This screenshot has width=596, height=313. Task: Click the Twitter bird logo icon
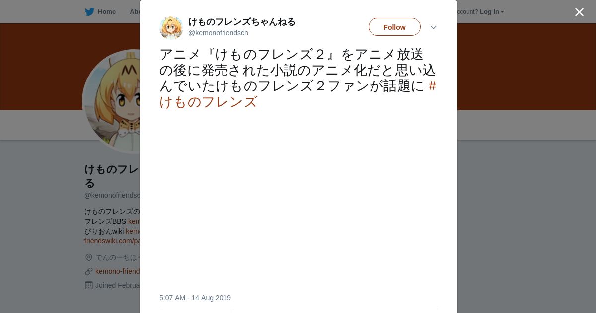pos(89,12)
